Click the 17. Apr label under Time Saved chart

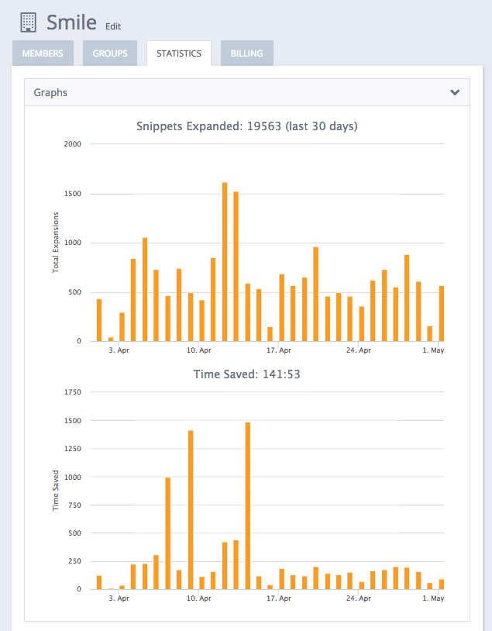click(279, 598)
